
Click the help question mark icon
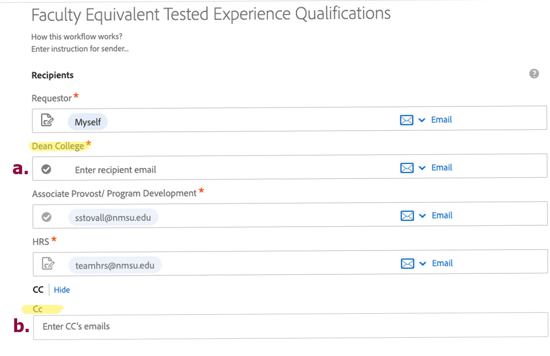534,73
